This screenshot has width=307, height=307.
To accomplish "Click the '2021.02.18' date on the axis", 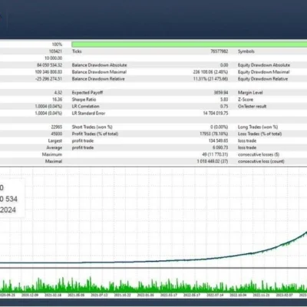I will coord(53,295).
